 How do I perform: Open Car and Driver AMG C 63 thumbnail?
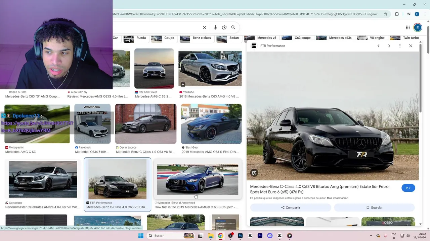[x=154, y=69]
